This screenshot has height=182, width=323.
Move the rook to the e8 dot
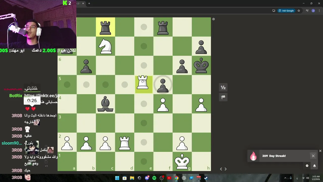(144, 27)
